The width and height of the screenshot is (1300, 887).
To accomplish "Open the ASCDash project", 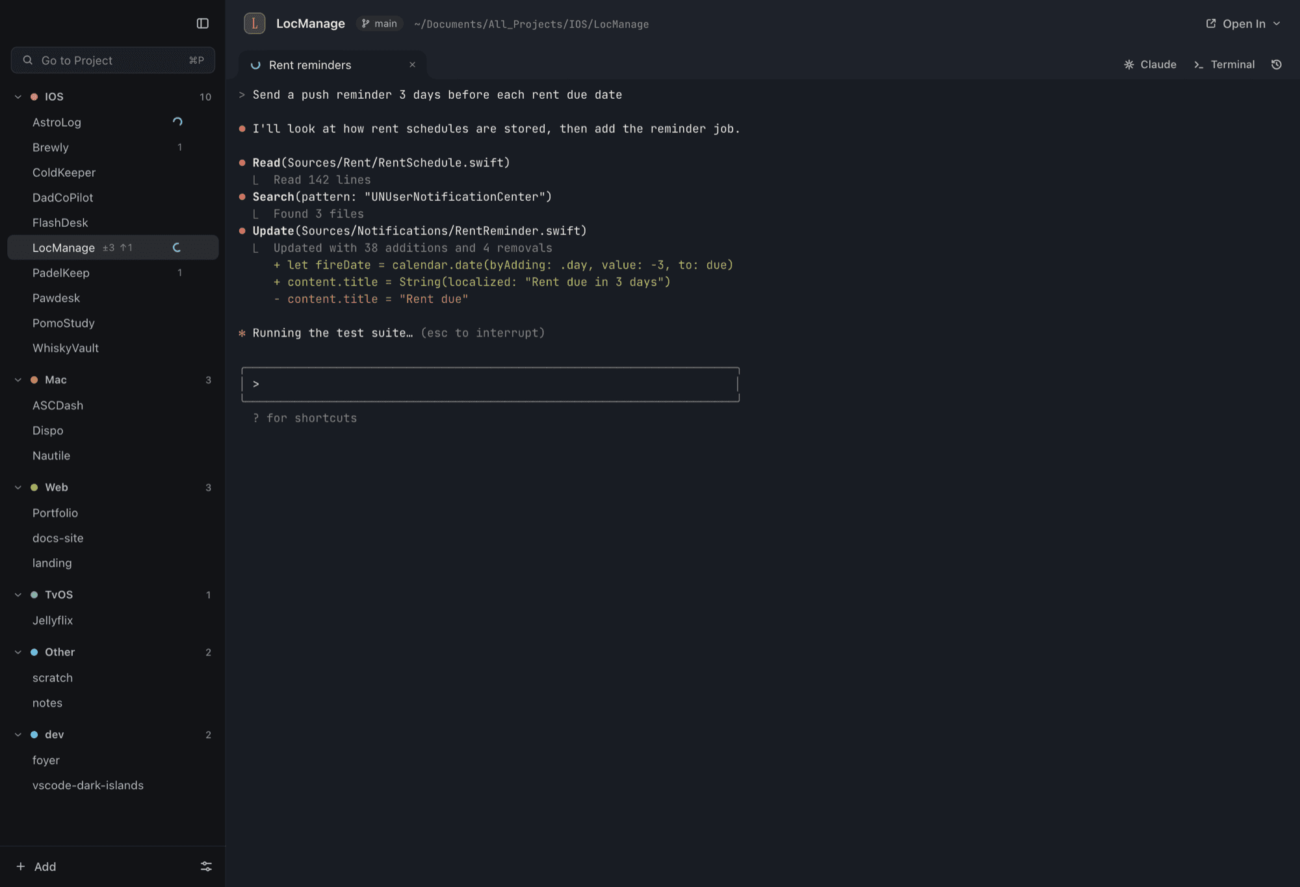I will pos(113,405).
